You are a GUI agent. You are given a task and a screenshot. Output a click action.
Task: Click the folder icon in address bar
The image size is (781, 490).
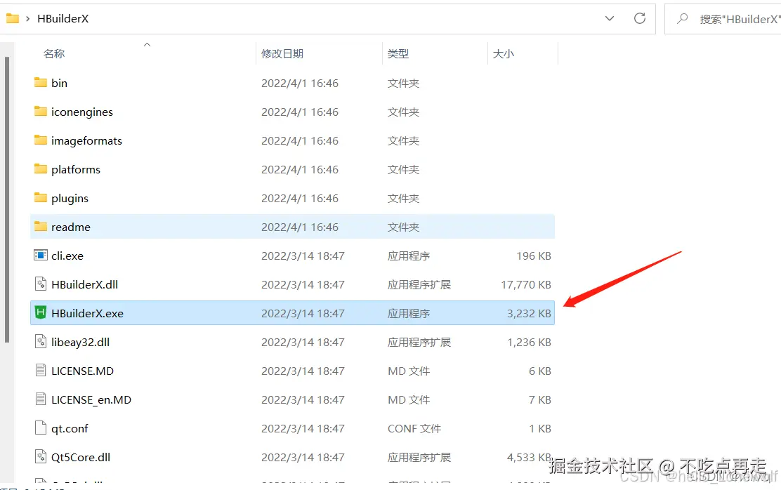pyautogui.click(x=13, y=18)
